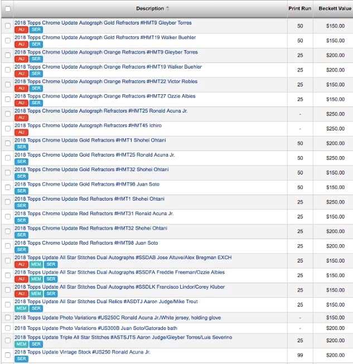Check the Orange Refractors #HMT9 Gleyber Torres row
Image resolution: width=353 pixels, height=364 pixels.
tap(8, 55)
